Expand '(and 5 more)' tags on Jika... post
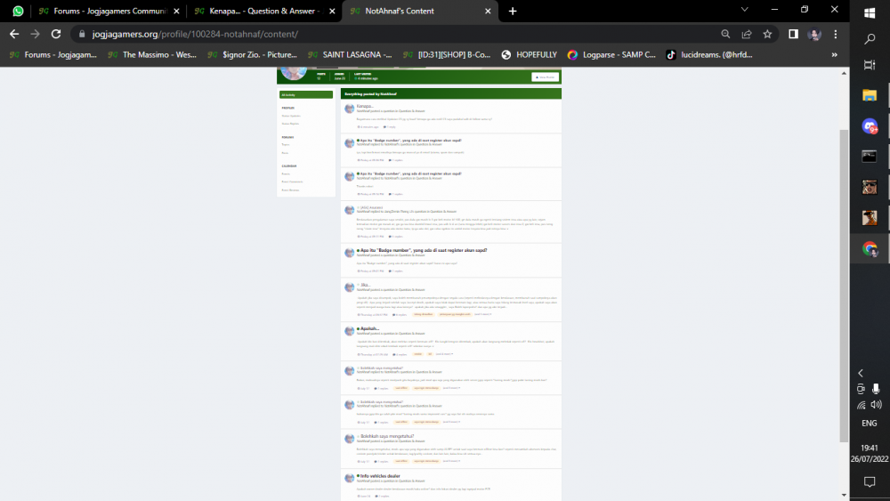Screen dimensions: 890x501 pos(482,314)
